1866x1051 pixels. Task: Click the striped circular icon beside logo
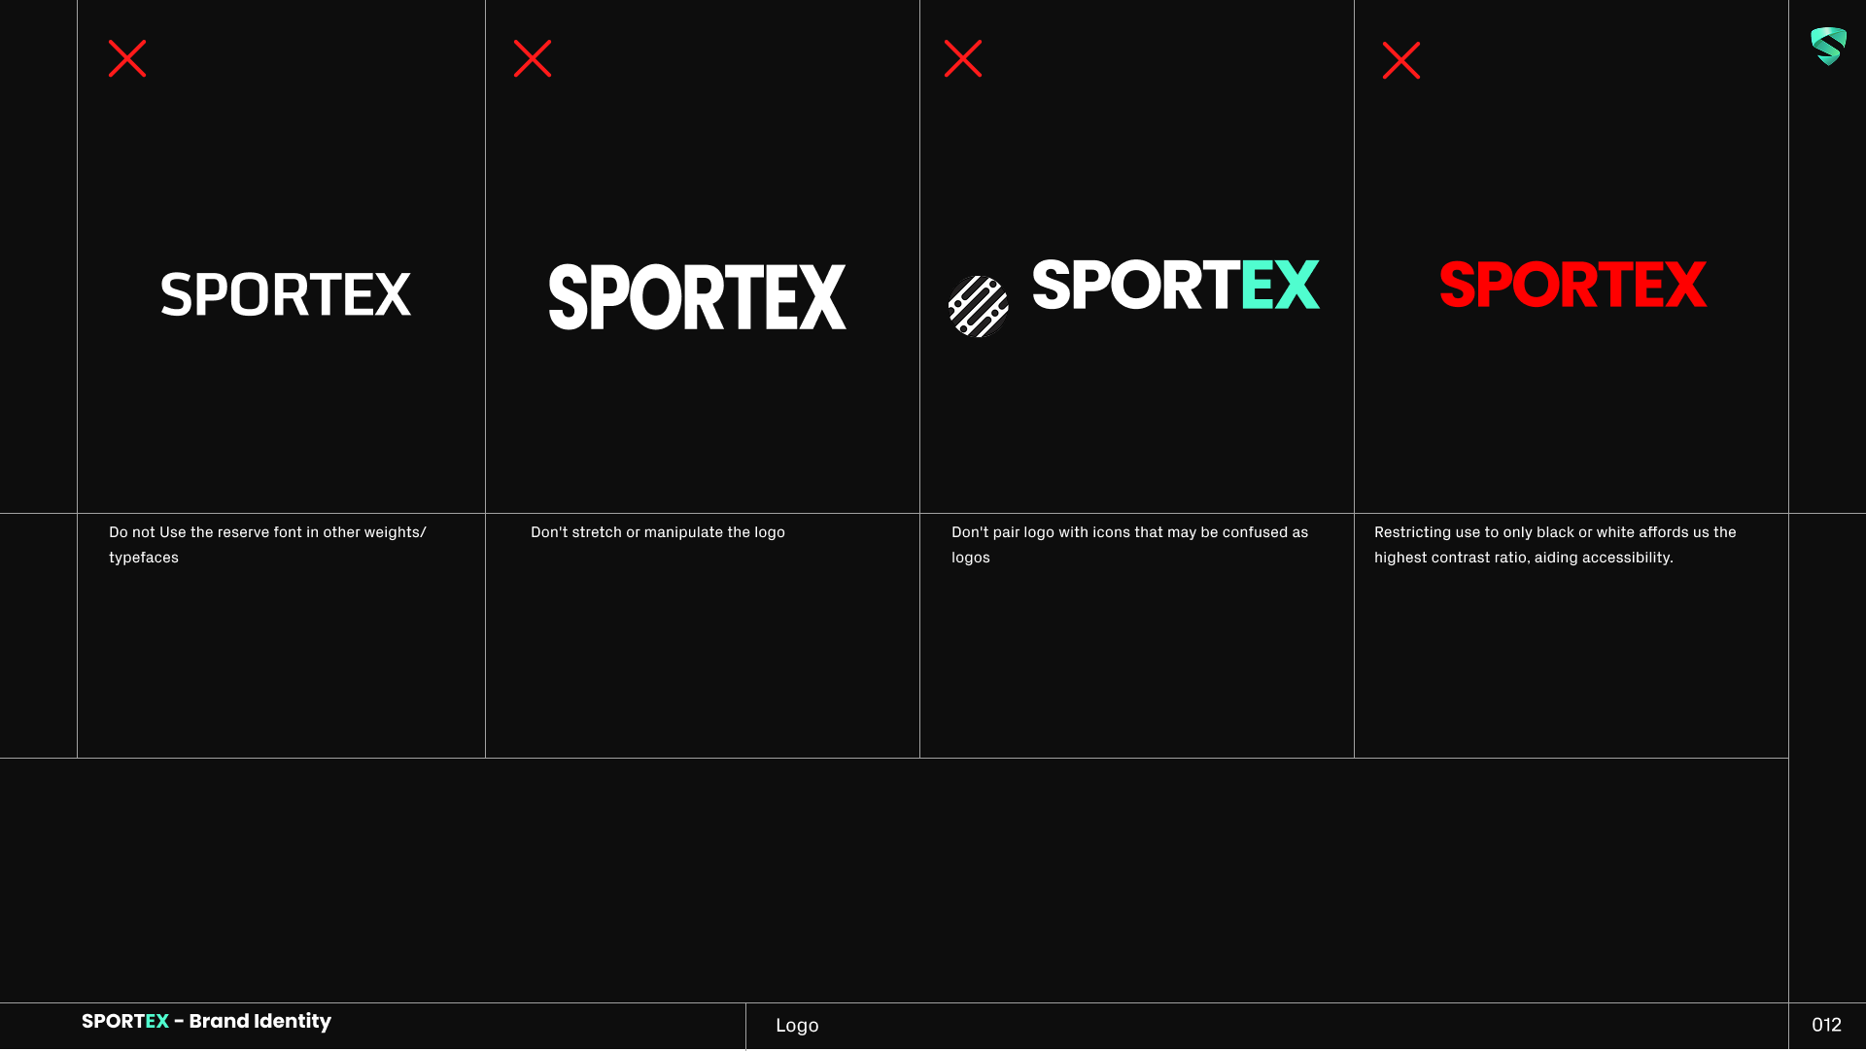tap(978, 306)
